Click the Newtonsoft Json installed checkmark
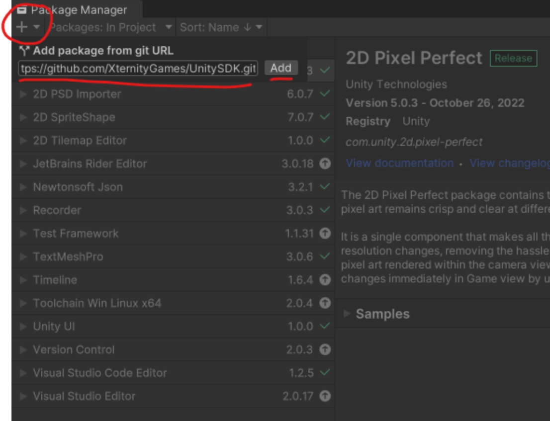The height and width of the screenshot is (421, 550). (325, 186)
